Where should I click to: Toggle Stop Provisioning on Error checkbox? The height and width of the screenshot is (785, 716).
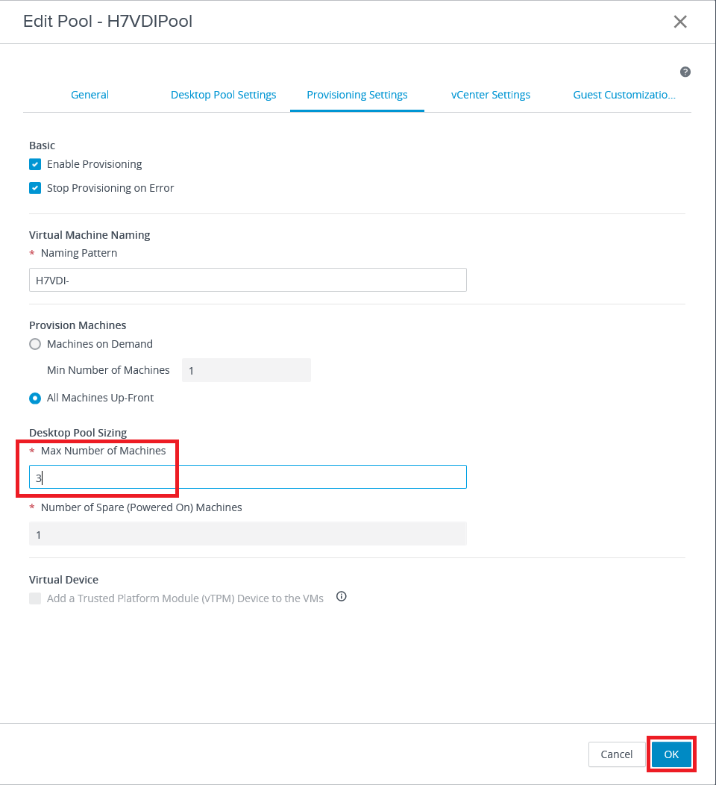tap(35, 188)
